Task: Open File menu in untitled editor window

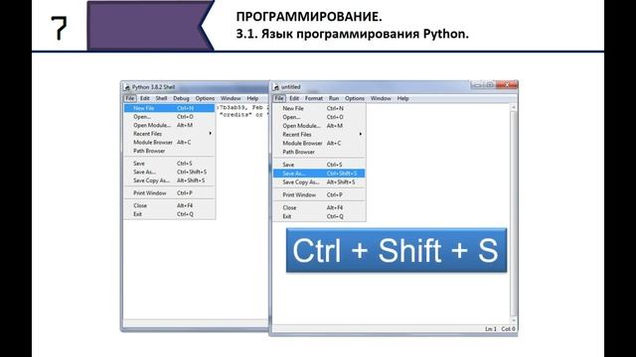Action: (x=278, y=98)
